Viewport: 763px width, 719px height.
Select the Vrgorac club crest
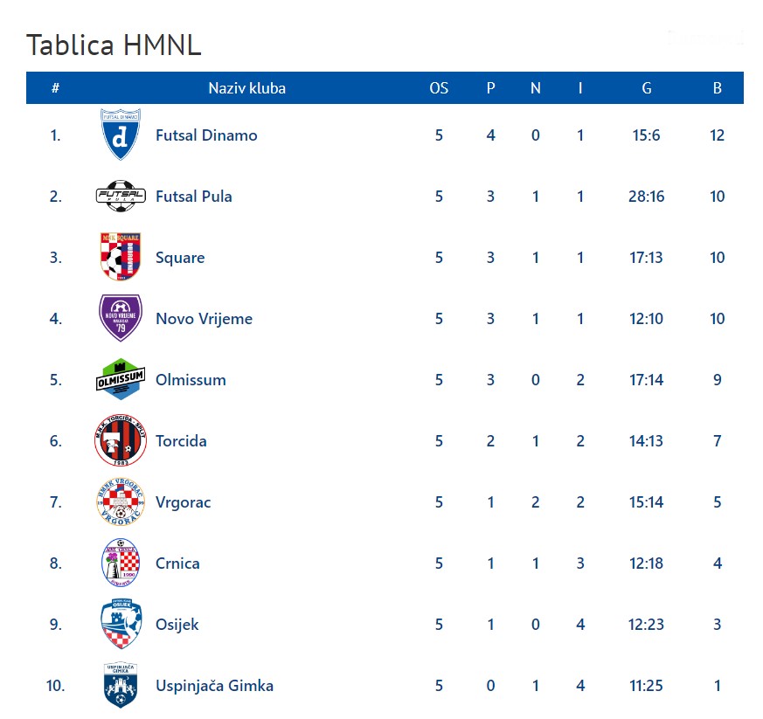click(x=121, y=501)
